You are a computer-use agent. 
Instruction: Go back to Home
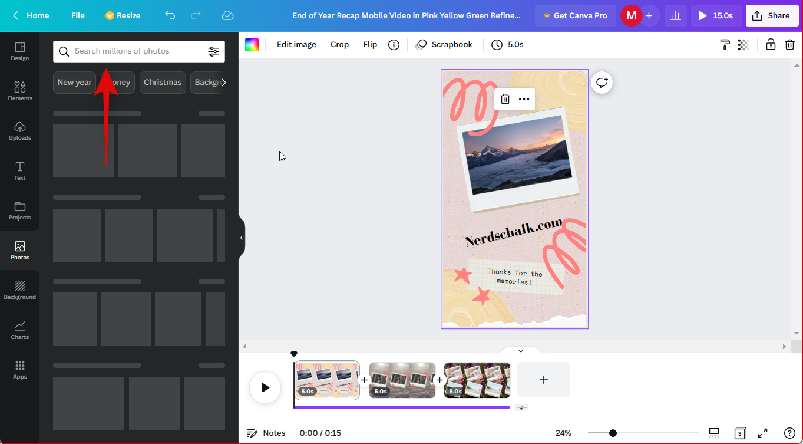coord(31,15)
